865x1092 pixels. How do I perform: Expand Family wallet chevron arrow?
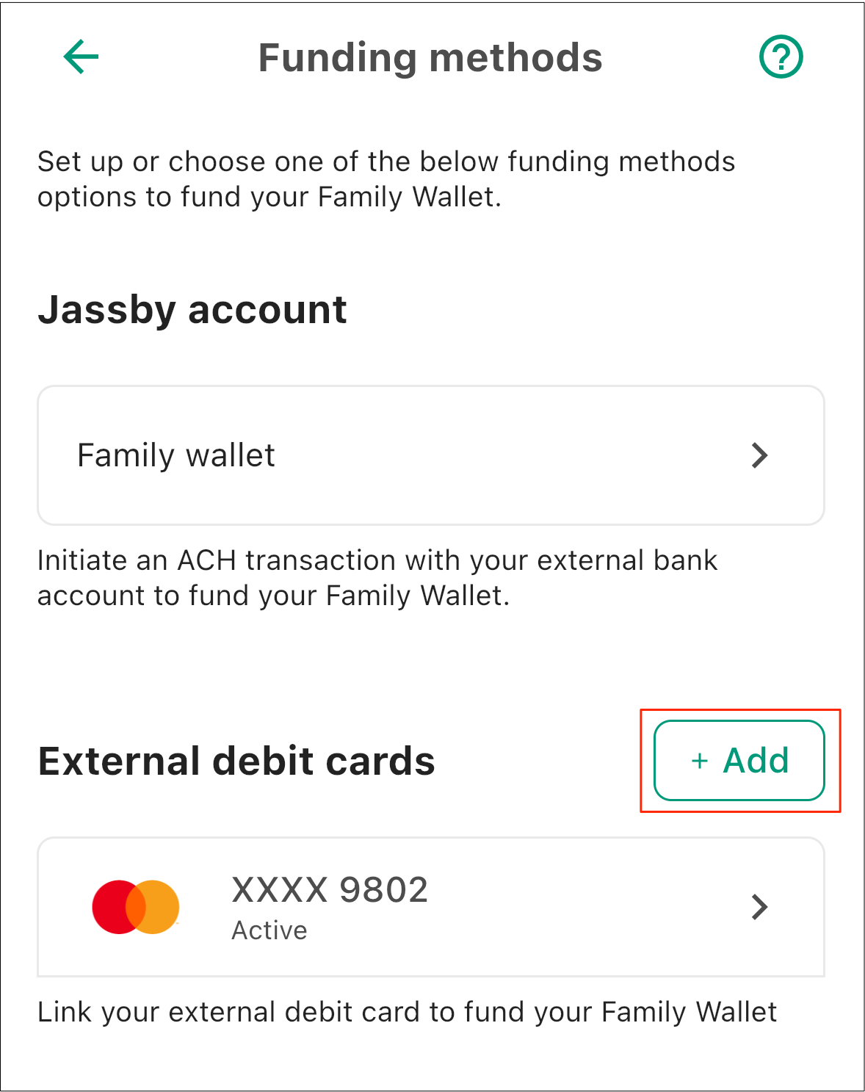760,455
